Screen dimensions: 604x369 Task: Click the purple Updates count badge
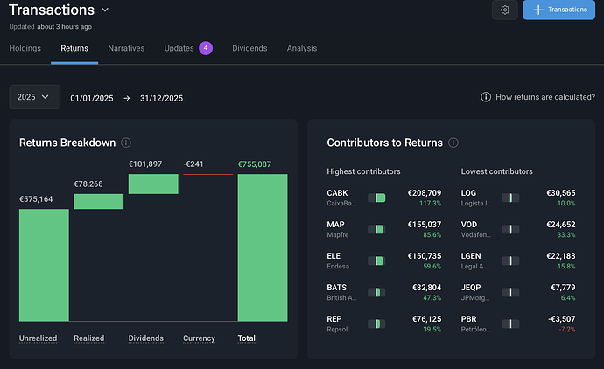206,48
